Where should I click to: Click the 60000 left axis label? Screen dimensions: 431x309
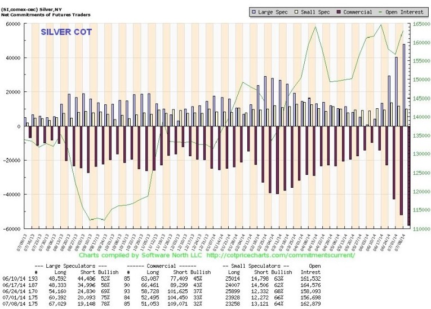click(12, 24)
